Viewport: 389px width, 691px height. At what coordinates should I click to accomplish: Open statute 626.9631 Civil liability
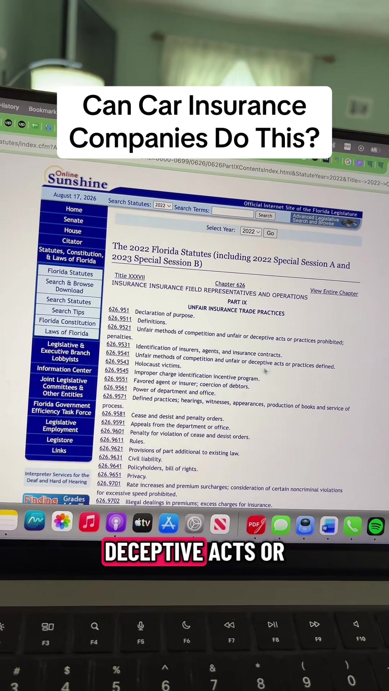(111, 457)
